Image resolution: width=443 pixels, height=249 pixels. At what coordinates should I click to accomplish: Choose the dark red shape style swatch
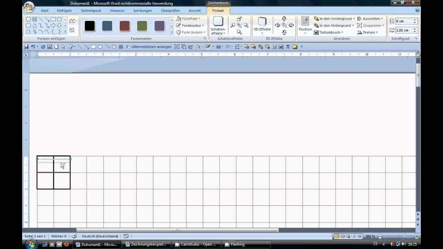[x=125, y=26]
